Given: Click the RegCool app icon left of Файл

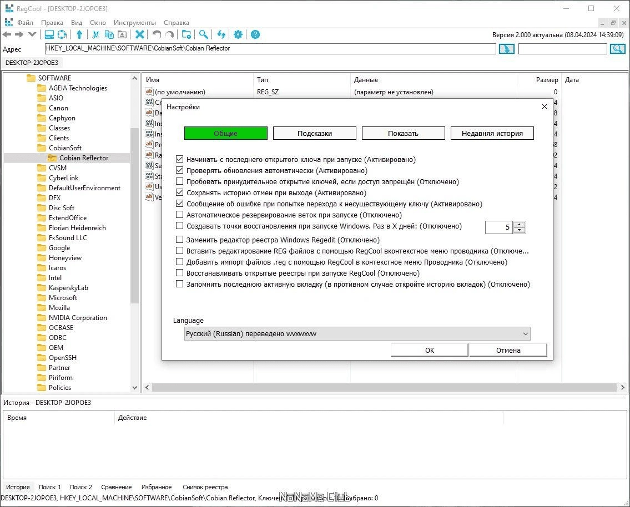Looking at the screenshot, I should click(x=8, y=22).
